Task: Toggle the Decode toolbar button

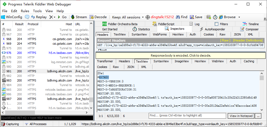Action: point(98,17)
